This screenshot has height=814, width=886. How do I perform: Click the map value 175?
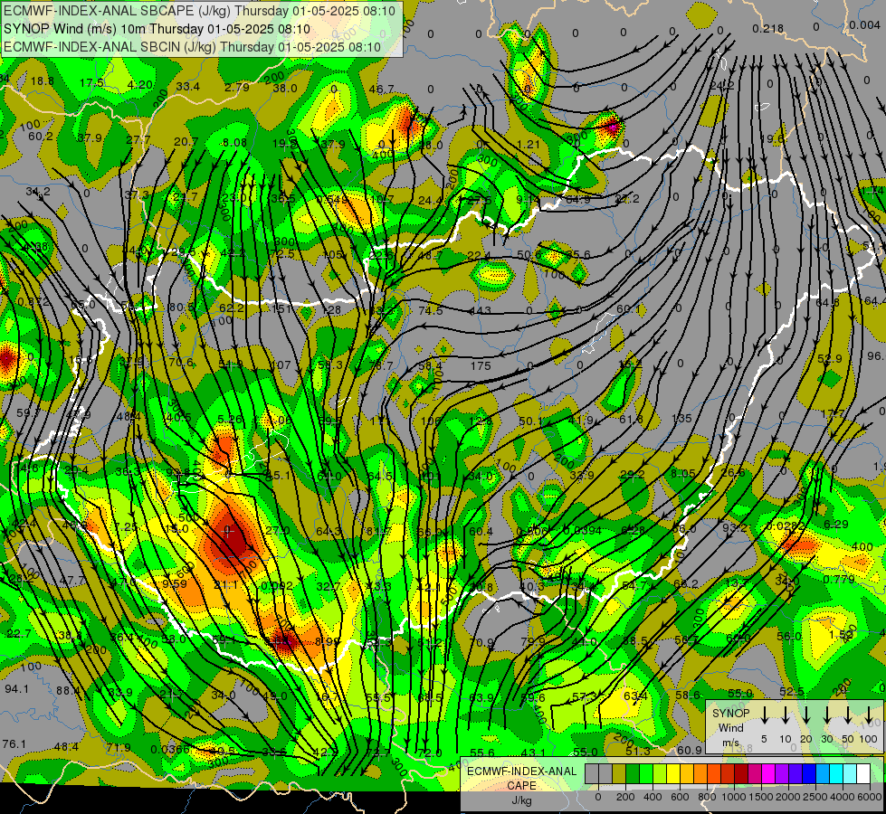click(481, 366)
